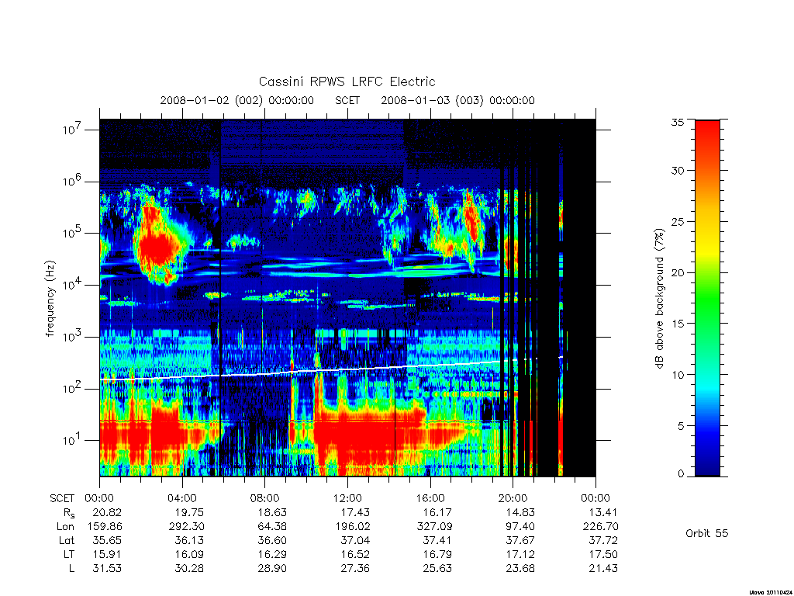The width and height of the screenshot is (794, 596).
Task: Click the LT value '16.79'
Action: coord(437,554)
